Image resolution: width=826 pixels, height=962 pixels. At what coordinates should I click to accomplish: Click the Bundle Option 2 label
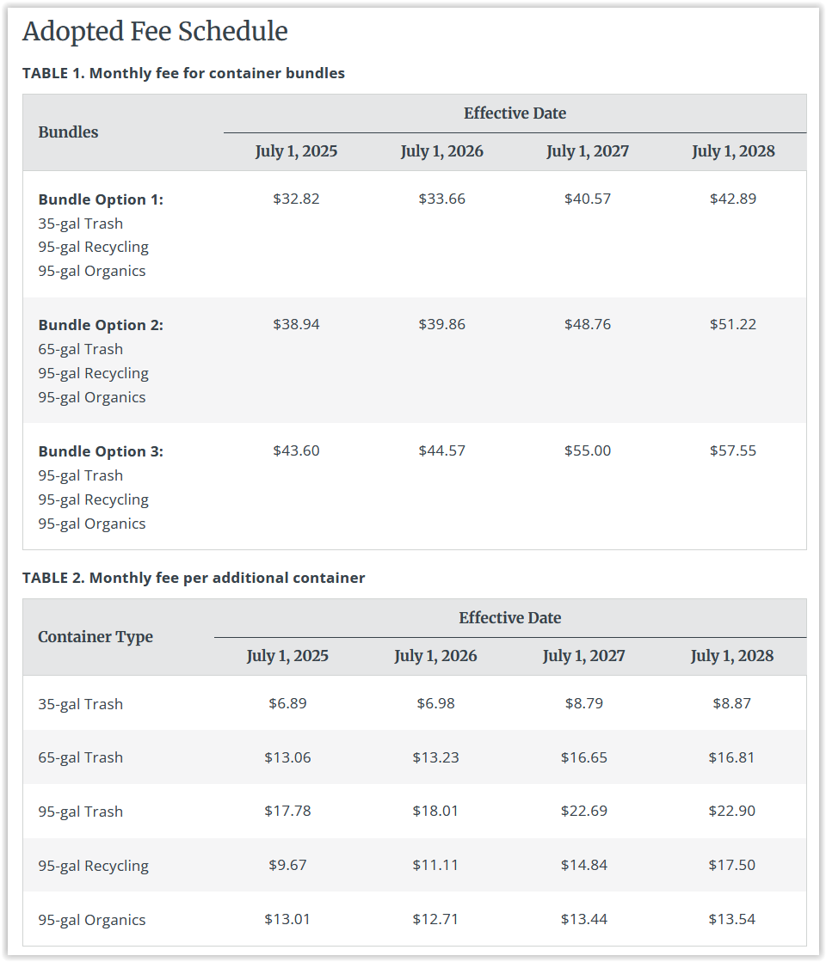(x=101, y=325)
